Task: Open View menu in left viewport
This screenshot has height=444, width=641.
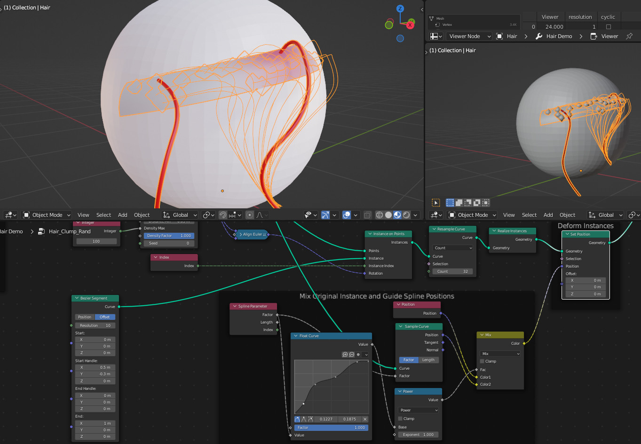Action: [x=83, y=215]
